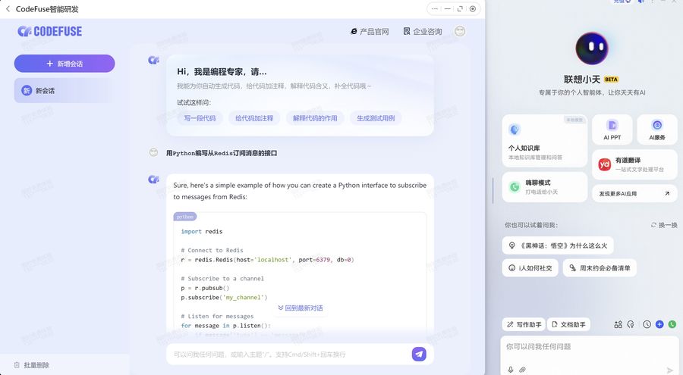
Task: Attach a file with the paperclip icon
Action: [x=522, y=370]
